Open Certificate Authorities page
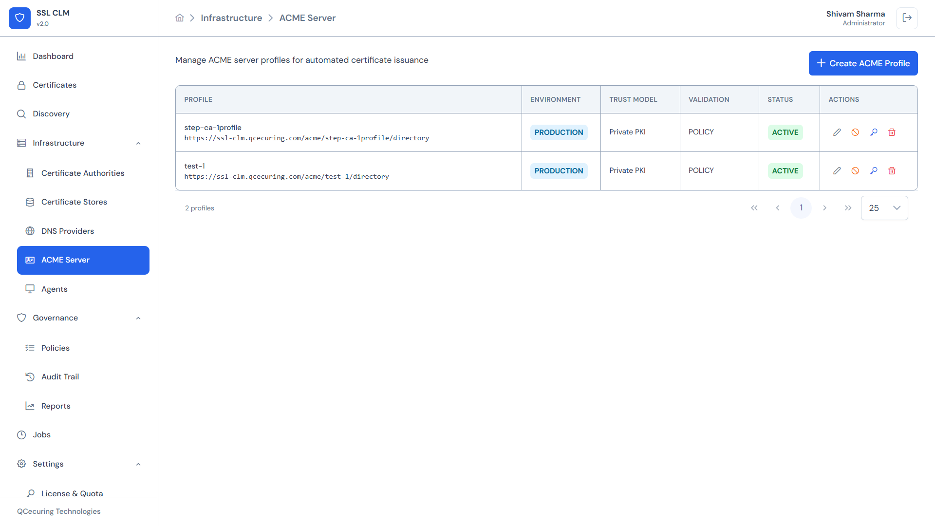This screenshot has height=526, width=935. [x=83, y=173]
